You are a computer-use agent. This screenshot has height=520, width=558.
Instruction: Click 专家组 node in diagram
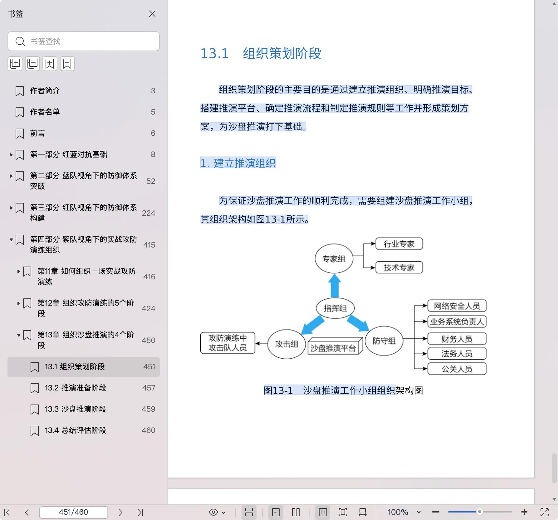(x=334, y=258)
